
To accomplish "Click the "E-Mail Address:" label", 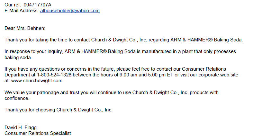I will pyautogui.click(x=22, y=11).
